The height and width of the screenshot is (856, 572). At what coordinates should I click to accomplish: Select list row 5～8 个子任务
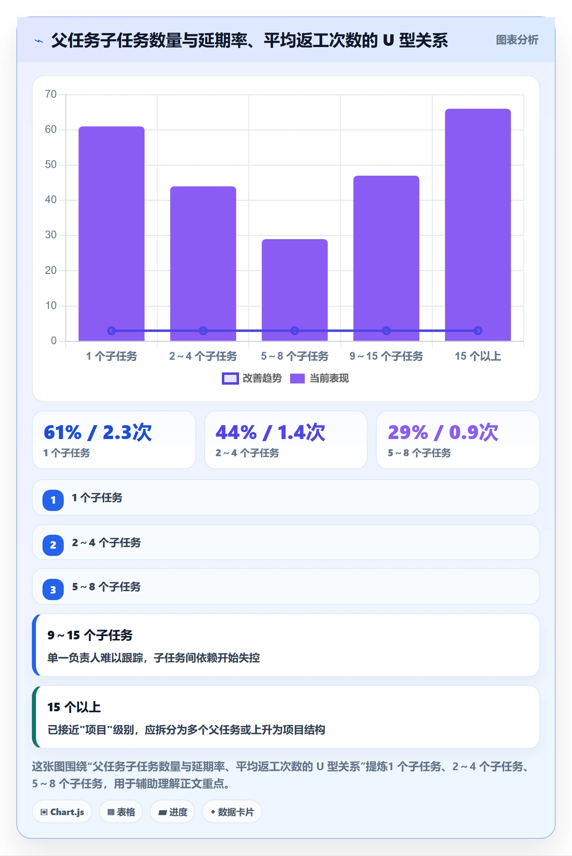click(x=286, y=587)
